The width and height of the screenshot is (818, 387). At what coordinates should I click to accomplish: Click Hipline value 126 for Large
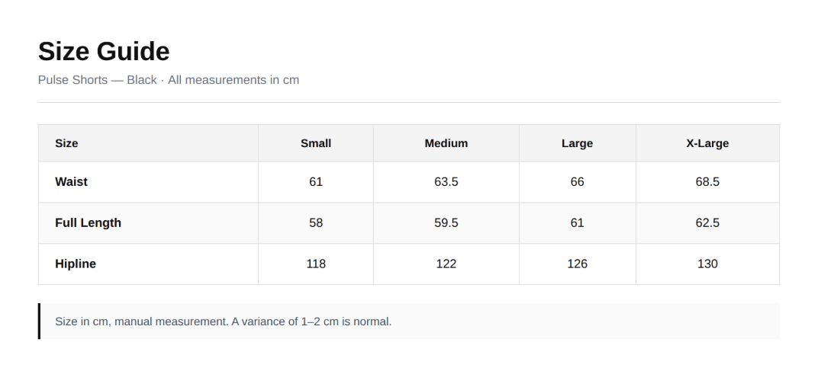coord(577,264)
